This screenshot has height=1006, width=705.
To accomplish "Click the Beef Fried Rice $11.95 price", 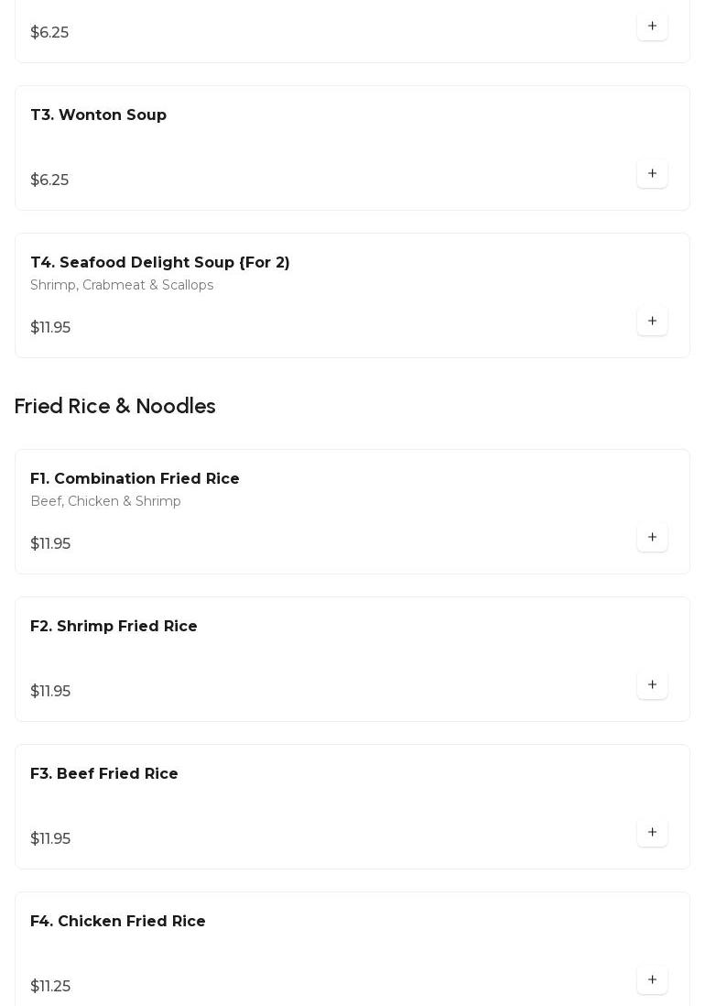I will [50, 839].
